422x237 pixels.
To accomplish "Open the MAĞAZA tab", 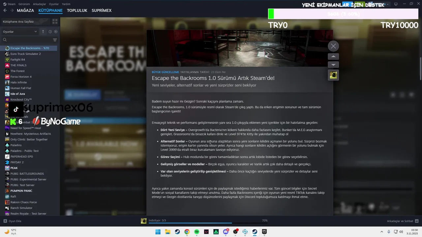I will 25,11.
